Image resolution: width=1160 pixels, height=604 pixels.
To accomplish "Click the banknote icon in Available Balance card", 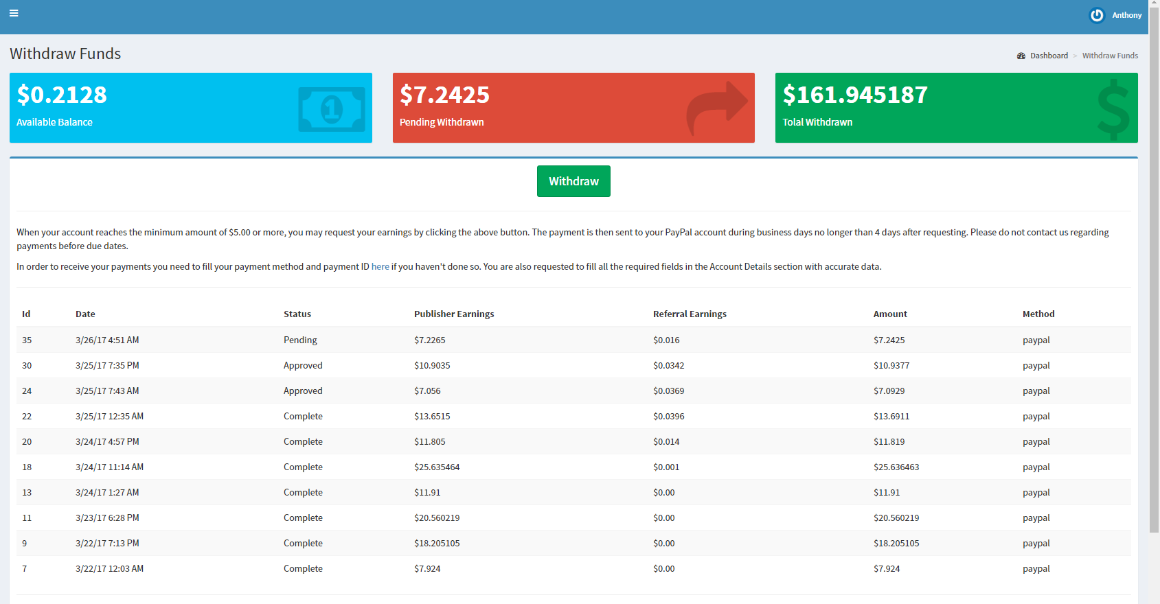I will [332, 109].
